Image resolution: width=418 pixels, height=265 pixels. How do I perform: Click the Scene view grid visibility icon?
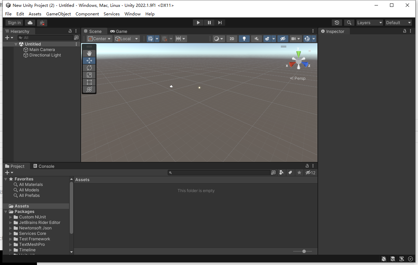[x=151, y=38]
